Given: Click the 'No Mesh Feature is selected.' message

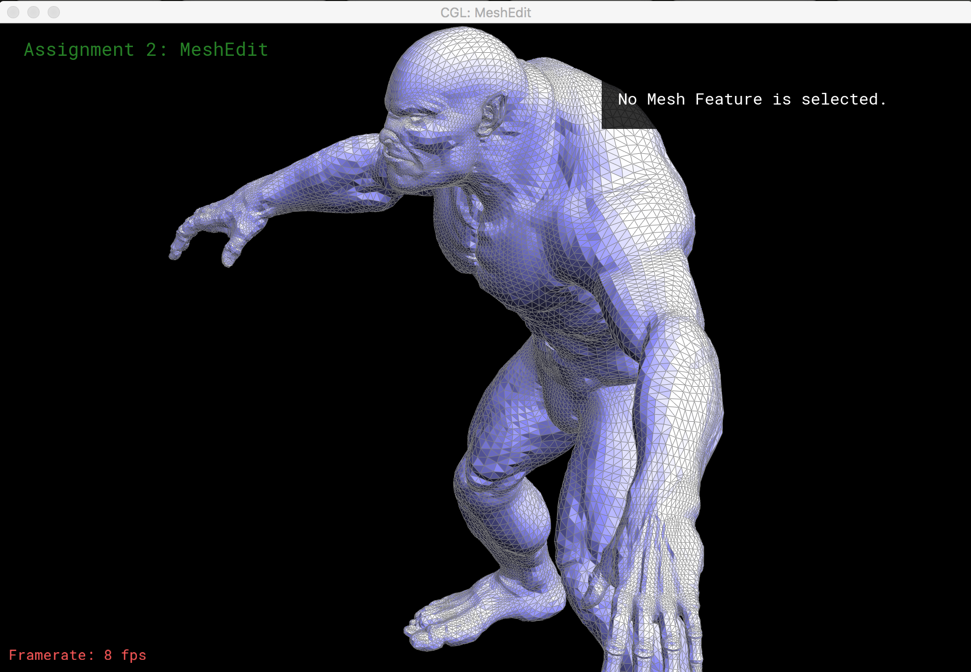Looking at the screenshot, I should coord(752,99).
